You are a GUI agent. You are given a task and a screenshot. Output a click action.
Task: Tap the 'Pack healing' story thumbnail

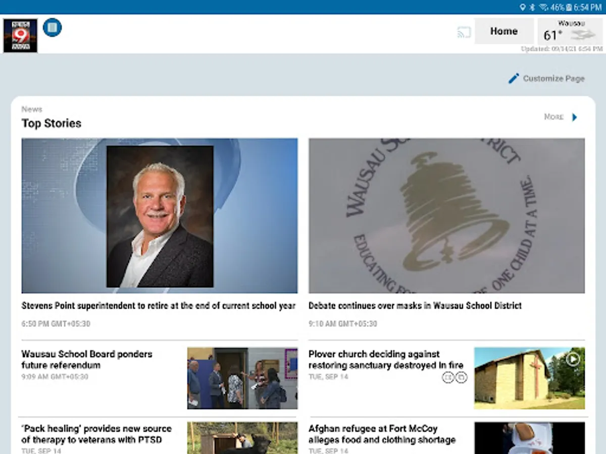point(242,438)
